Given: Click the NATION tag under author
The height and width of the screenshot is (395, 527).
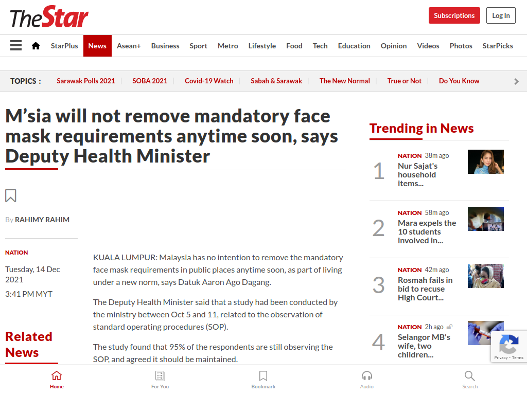Looking at the screenshot, I should click(x=16, y=253).
